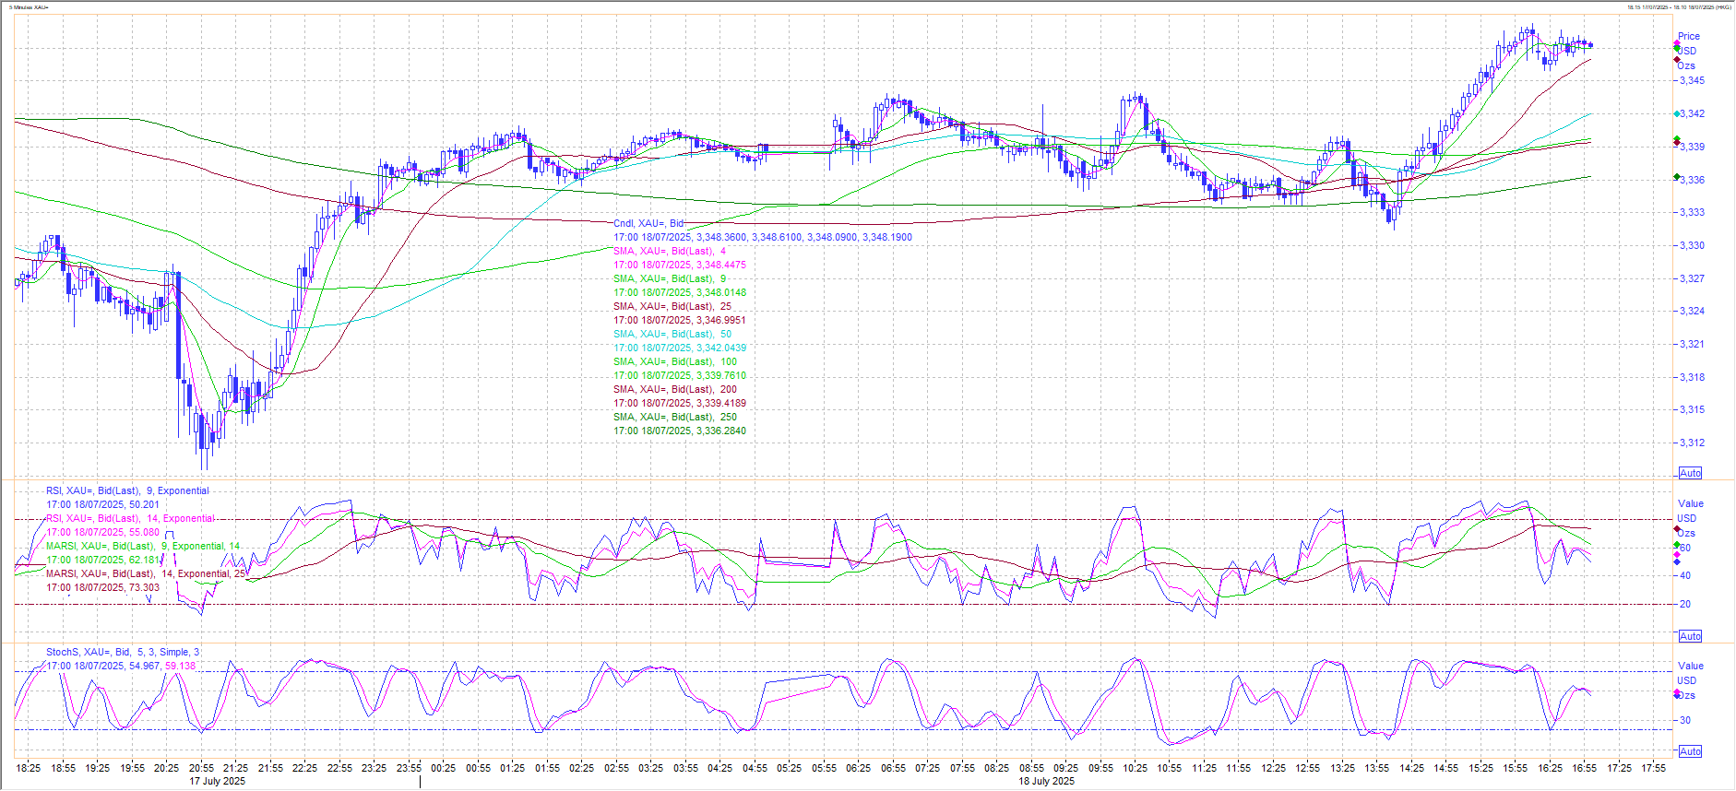
Task: Select the dark red SMA 25 marker above Ozs in price pane
Action: (x=1677, y=60)
